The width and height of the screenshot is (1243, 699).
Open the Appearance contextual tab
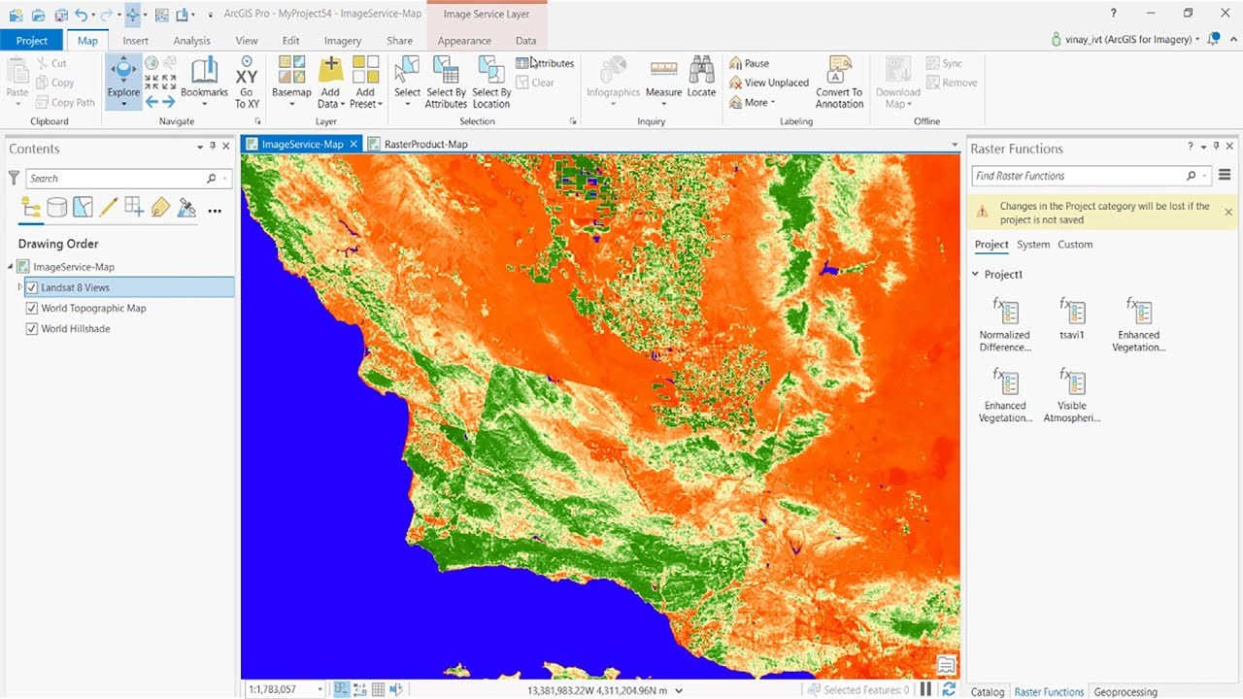(464, 41)
